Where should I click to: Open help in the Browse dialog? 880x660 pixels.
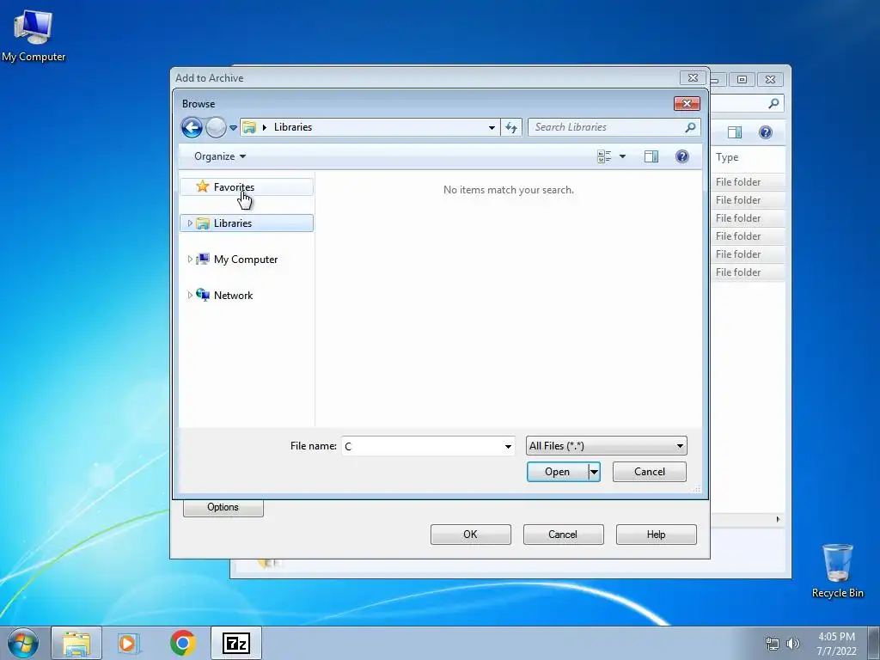(681, 156)
